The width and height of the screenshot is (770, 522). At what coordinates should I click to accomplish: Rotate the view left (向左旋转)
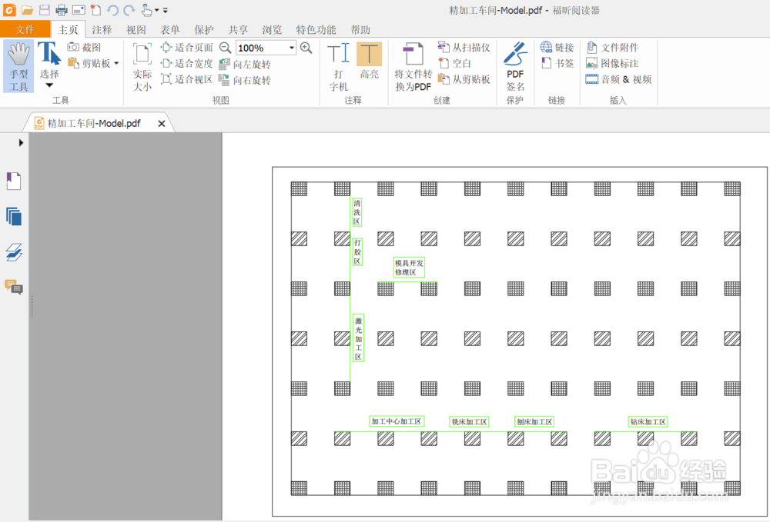pos(245,65)
